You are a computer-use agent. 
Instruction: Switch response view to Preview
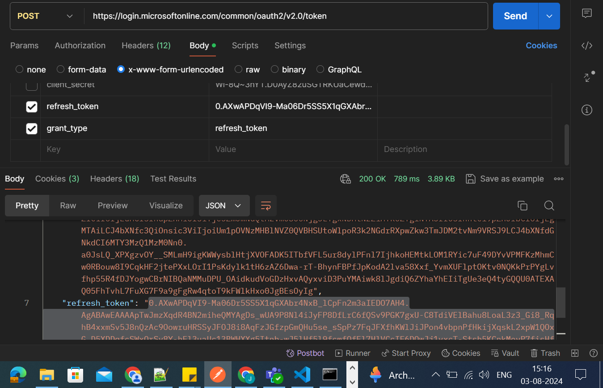[x=113, y=206]
